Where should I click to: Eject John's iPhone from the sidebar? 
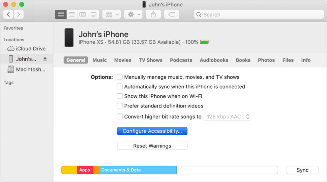click(x=45, y=59)
